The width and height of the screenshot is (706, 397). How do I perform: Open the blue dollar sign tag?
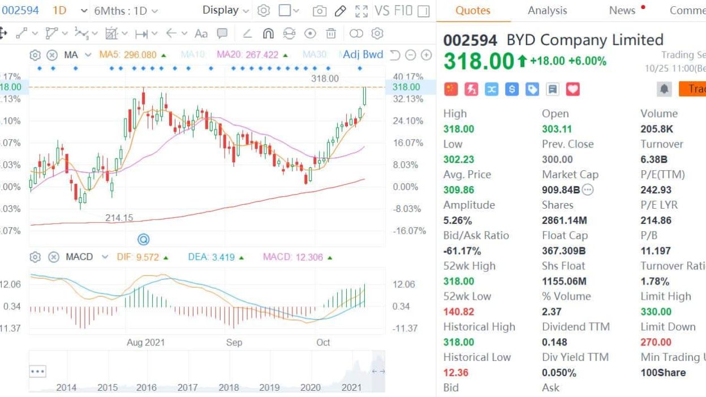[x=512, y=89]
